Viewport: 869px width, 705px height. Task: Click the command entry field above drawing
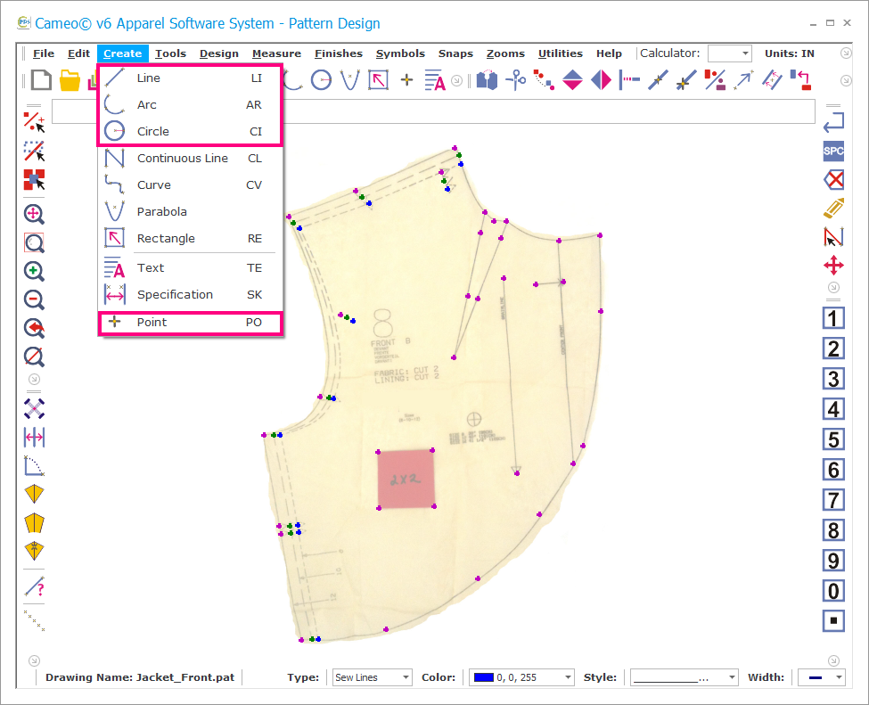pos(433,111)
